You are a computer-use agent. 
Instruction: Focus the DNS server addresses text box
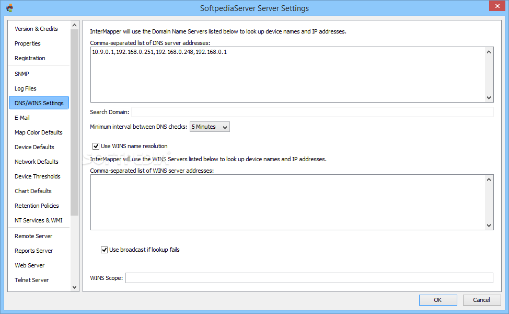(x=287, y=74)
